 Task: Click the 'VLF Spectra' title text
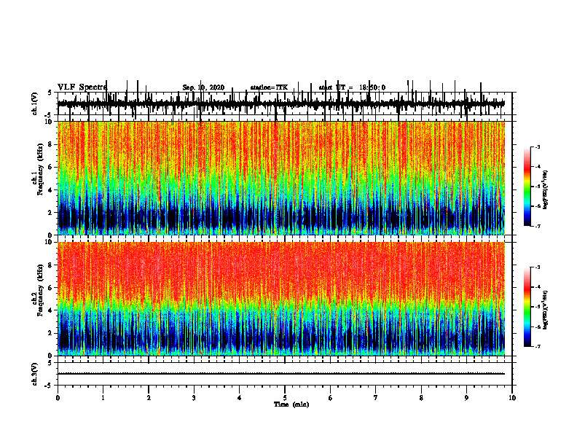point(82,87)
